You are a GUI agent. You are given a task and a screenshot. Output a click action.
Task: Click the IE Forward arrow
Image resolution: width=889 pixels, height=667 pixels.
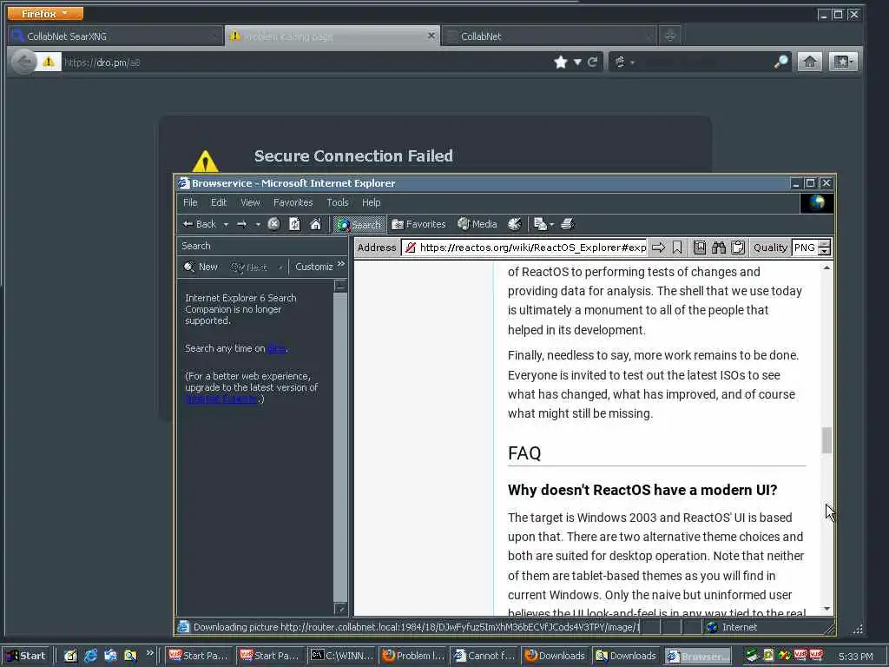pyautogui.click(x=242, y=224)
